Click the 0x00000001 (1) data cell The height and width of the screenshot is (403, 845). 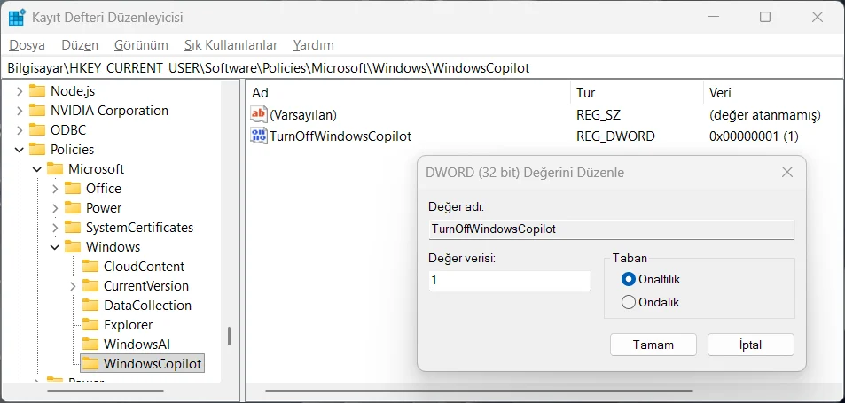[x=754, y=136]
